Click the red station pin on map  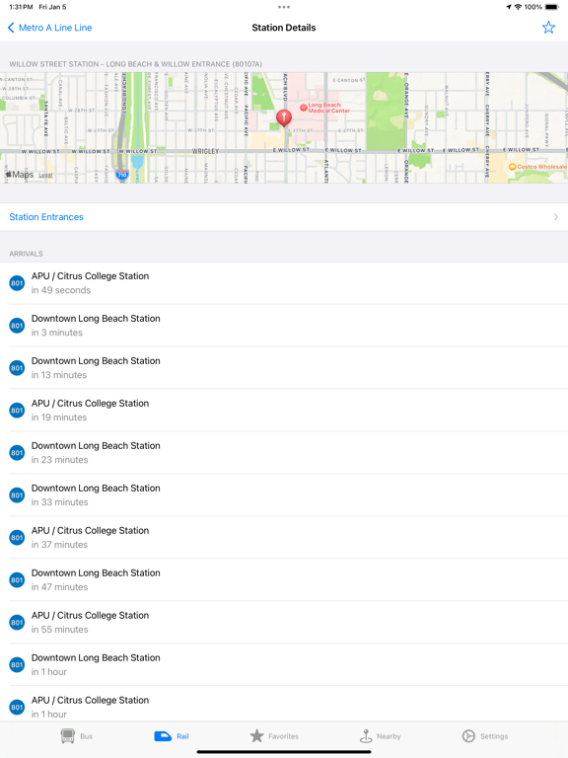284,118
